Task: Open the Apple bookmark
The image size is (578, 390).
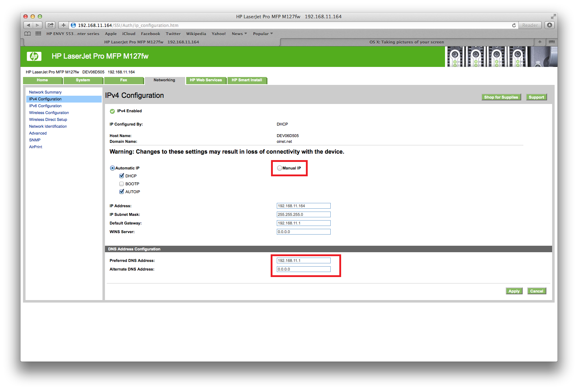Action: click(x=111, y=34)
